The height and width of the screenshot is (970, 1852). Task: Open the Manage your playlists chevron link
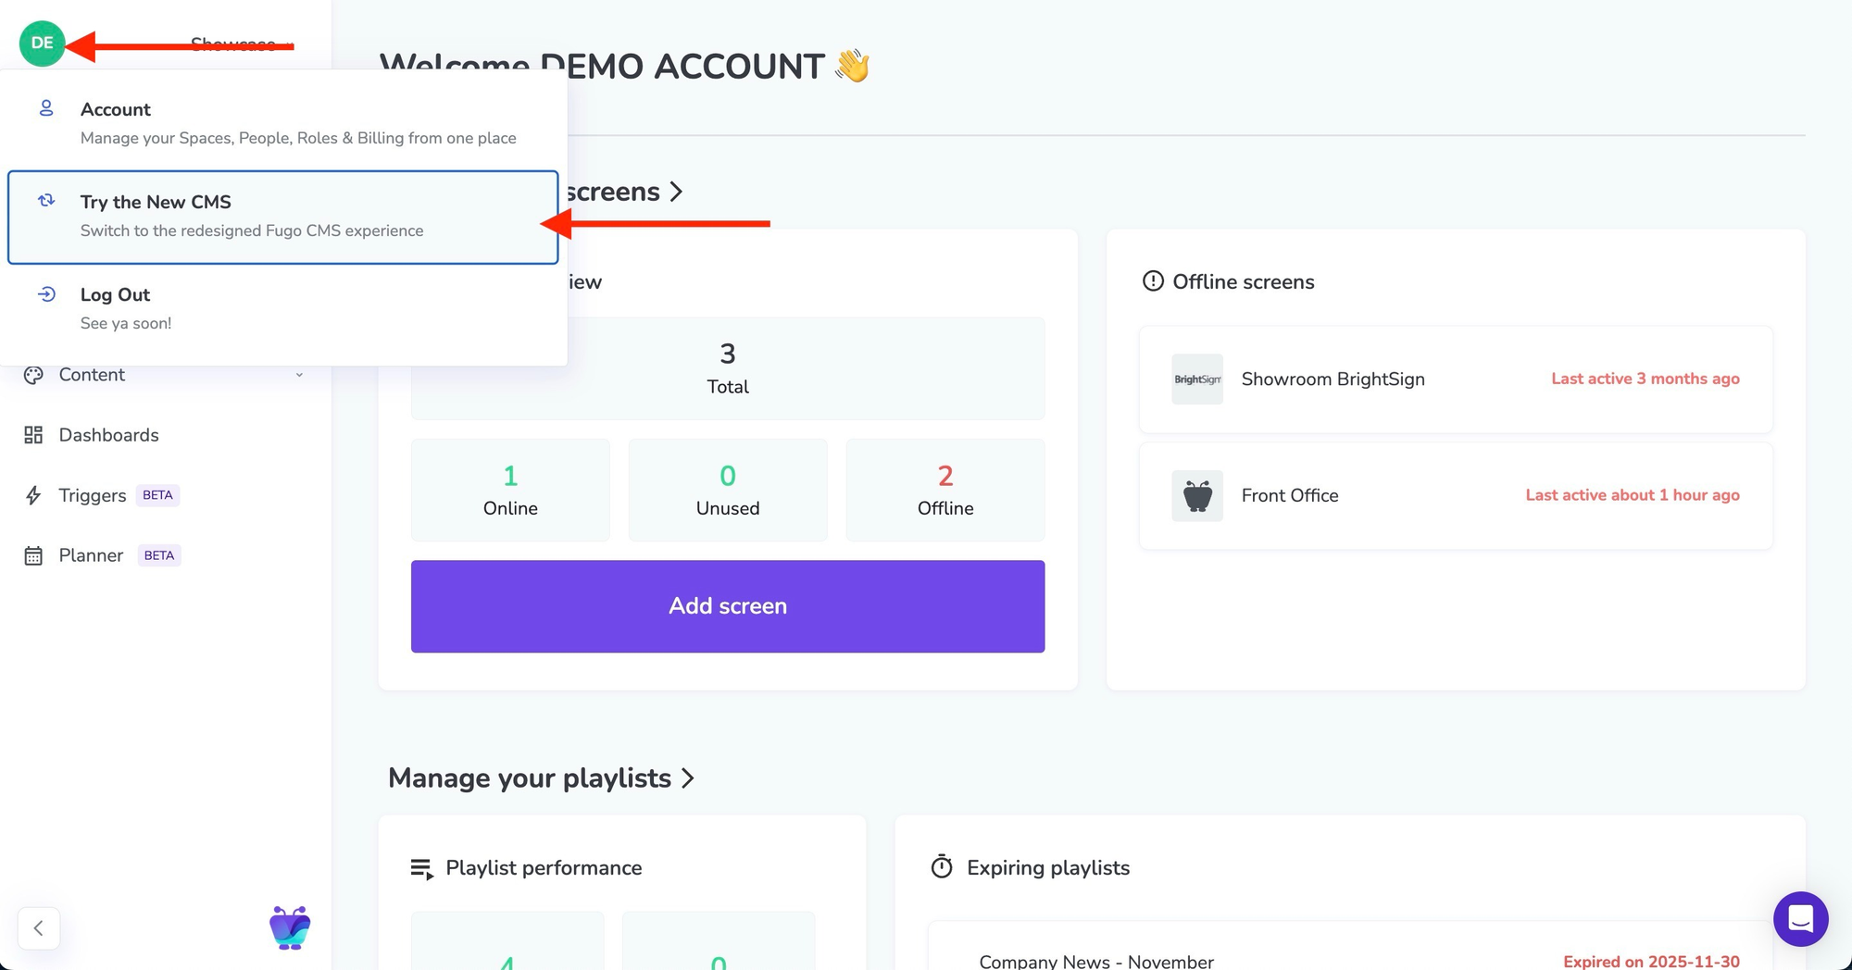click(688, 778)
